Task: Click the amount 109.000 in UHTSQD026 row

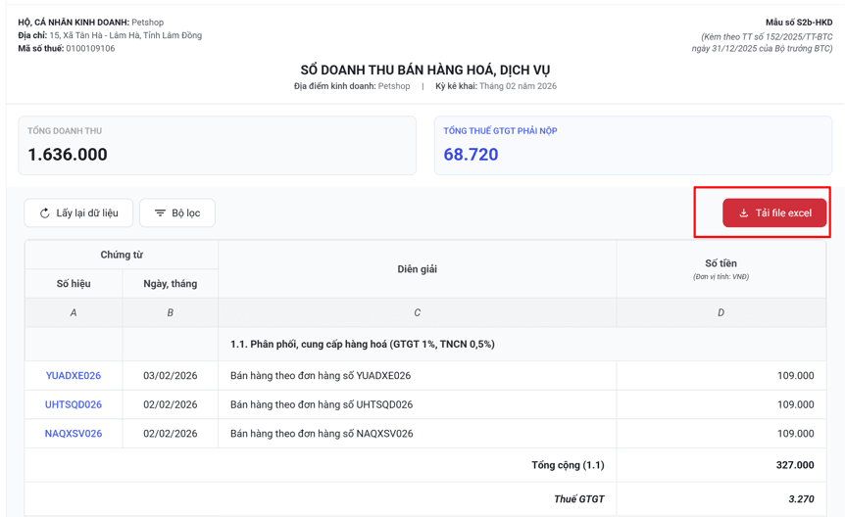Action: coord(795,404)
